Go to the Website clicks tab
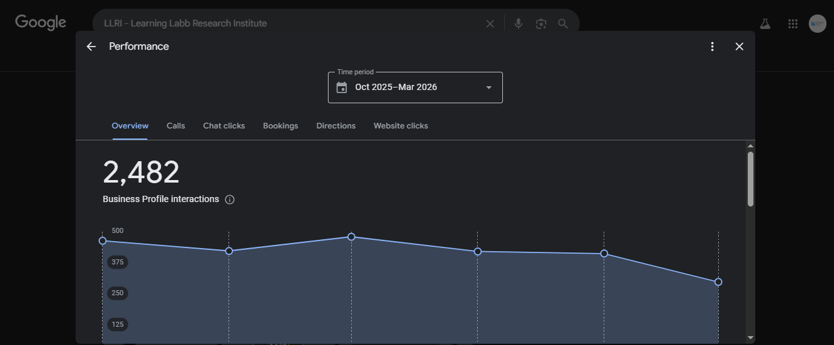Image resolution: width=834 pixels, height=345 pixels. pyautogui.click(x=400, y=126)
